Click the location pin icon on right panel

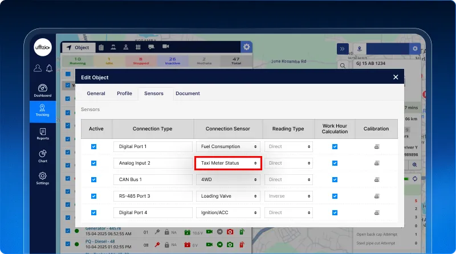point(360,49)
